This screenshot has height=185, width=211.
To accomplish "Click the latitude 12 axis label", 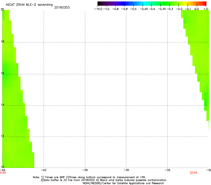I will click(2, 136).
